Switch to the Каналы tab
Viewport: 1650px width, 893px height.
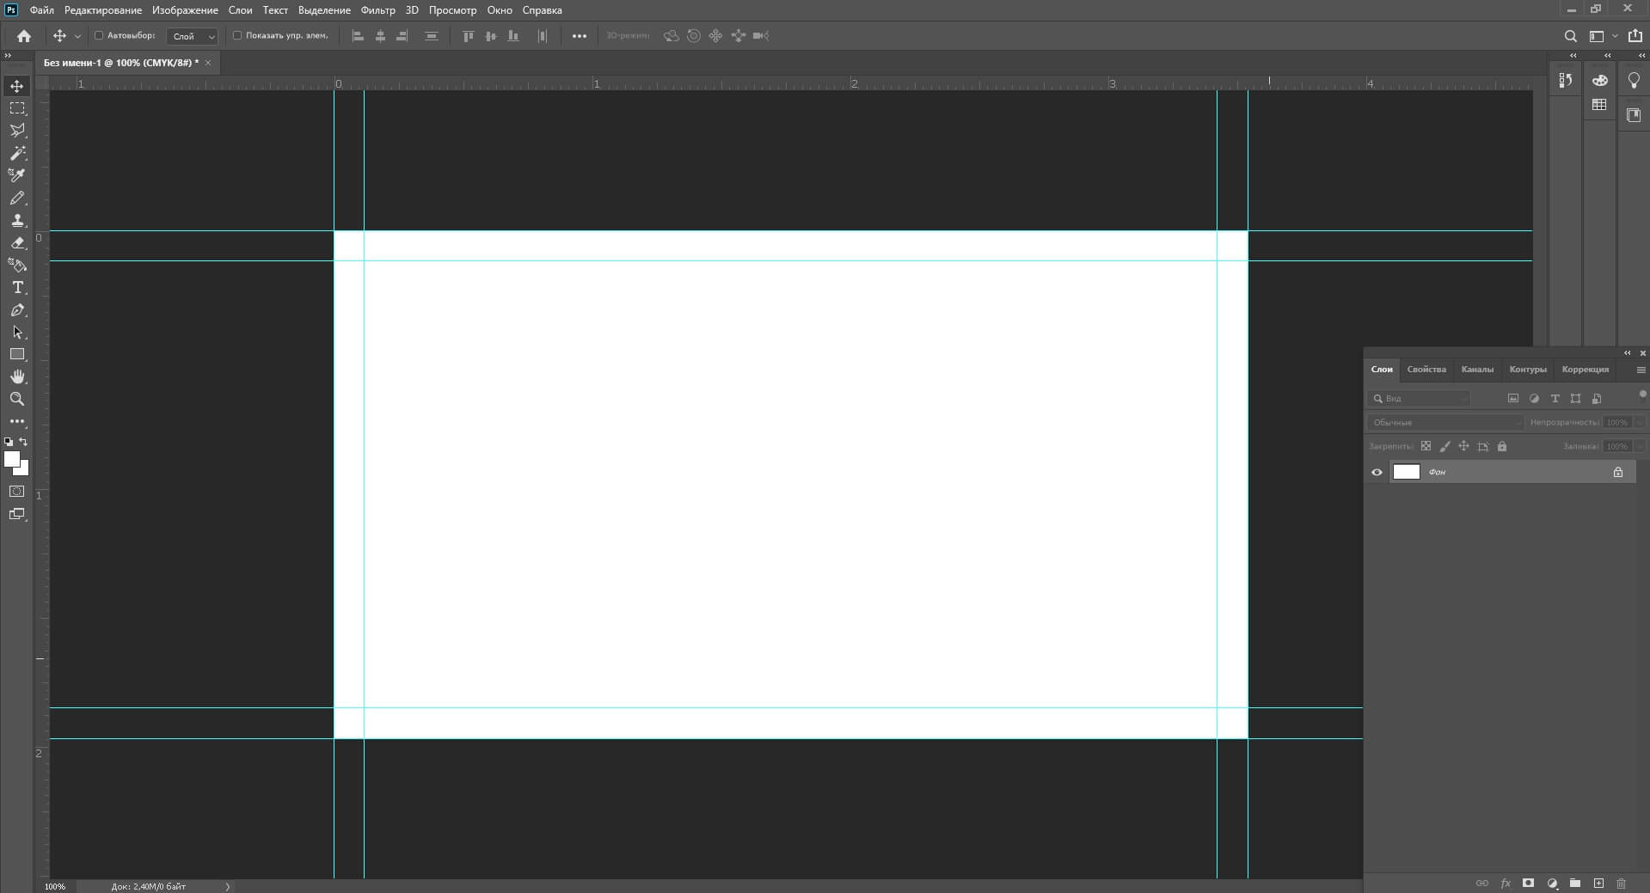pos(1477,370)
